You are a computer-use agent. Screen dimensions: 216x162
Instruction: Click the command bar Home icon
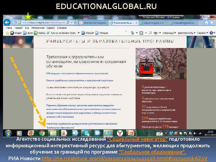pyautogui.click(x=132, y=33)
